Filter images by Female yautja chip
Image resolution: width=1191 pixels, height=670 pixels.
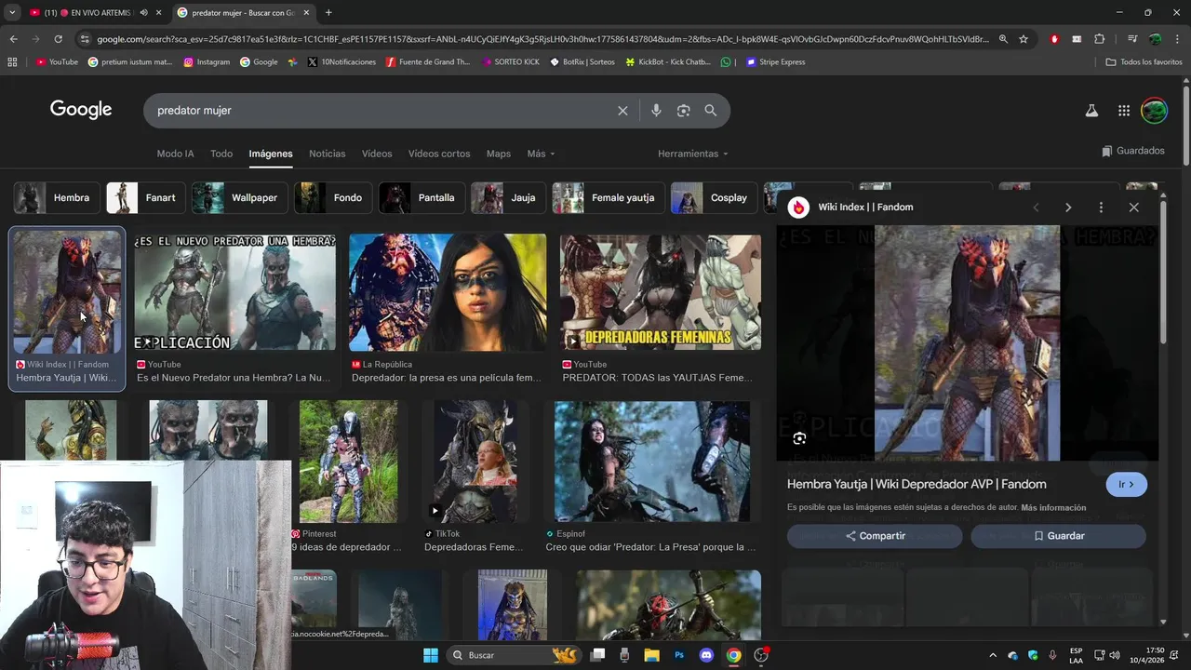pos(608,198)
